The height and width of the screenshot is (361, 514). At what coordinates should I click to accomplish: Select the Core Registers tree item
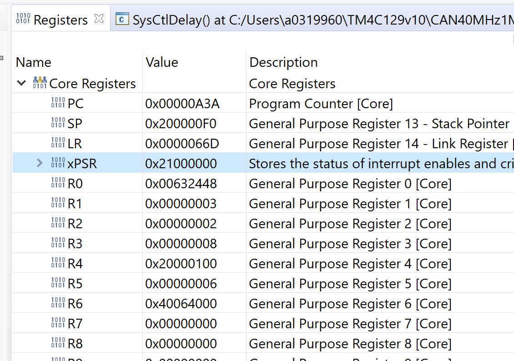pos(92,84)
